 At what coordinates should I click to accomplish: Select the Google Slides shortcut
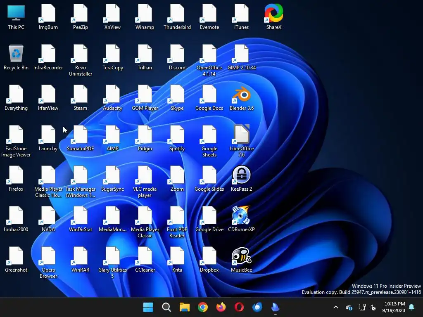click(209, 178)
